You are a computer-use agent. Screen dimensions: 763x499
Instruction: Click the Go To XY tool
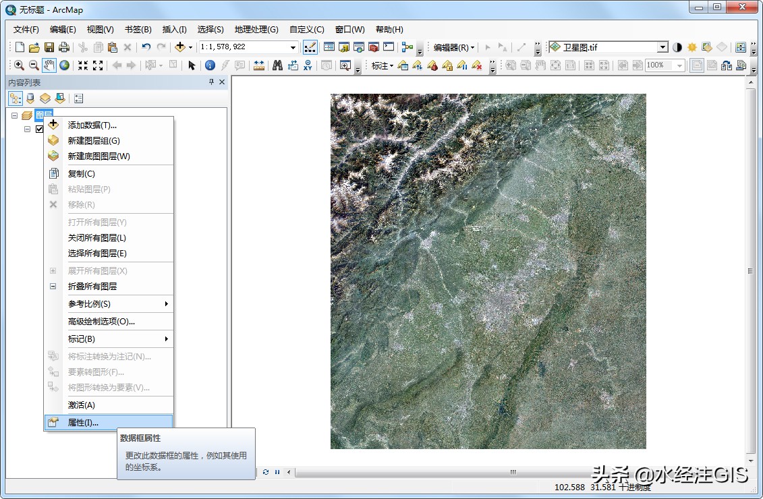click(x=308, y=65)
